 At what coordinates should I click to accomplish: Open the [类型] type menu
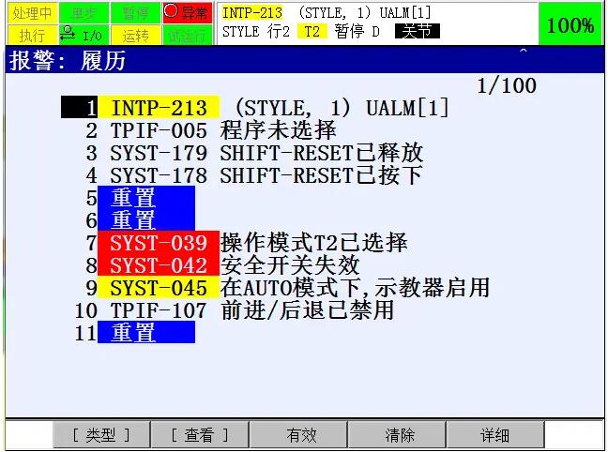pos(101,435)
